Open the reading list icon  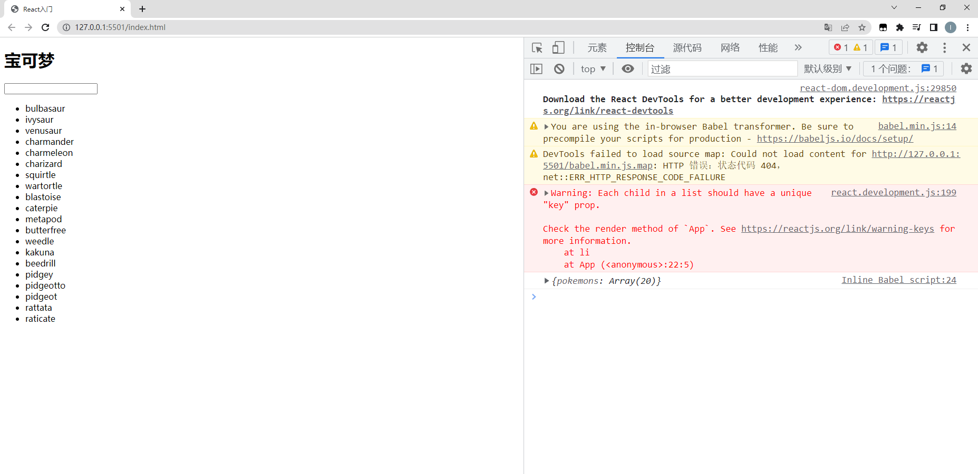click(917, 27)
